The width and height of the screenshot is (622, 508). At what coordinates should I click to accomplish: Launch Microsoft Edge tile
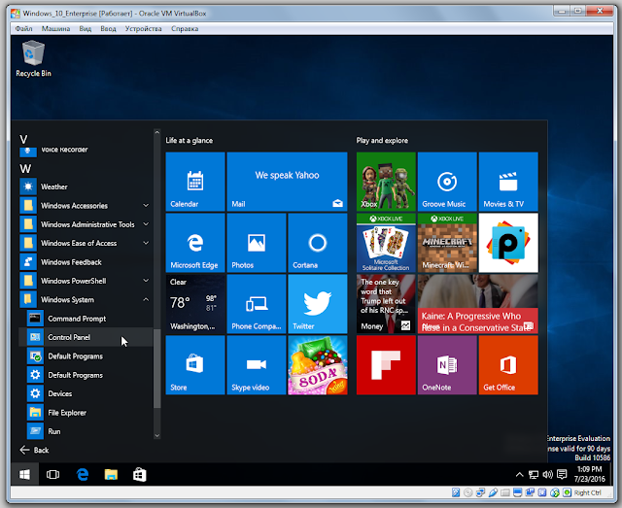tap(195, 243)
